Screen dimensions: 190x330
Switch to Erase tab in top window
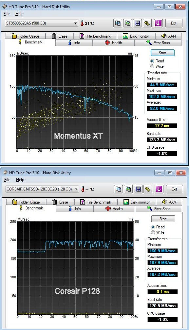click(x=60, y=36)
